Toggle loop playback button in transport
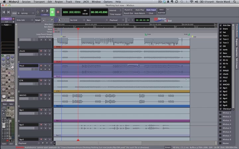The width and height of the screenshot is (239, 149). [x=38, y=12]
